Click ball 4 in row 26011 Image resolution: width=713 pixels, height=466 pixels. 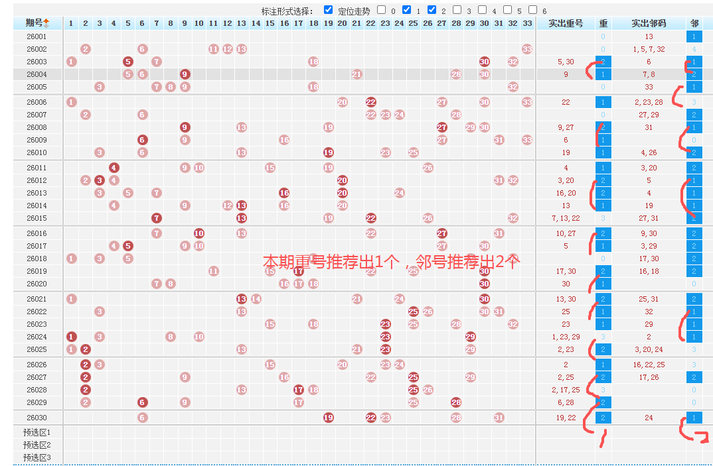(x=114, y=168)
